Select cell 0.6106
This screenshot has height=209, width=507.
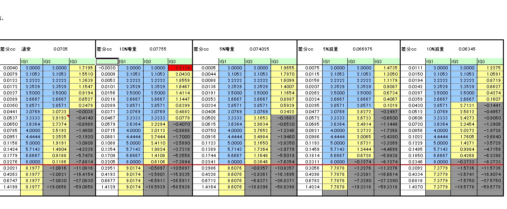point(156,162)
